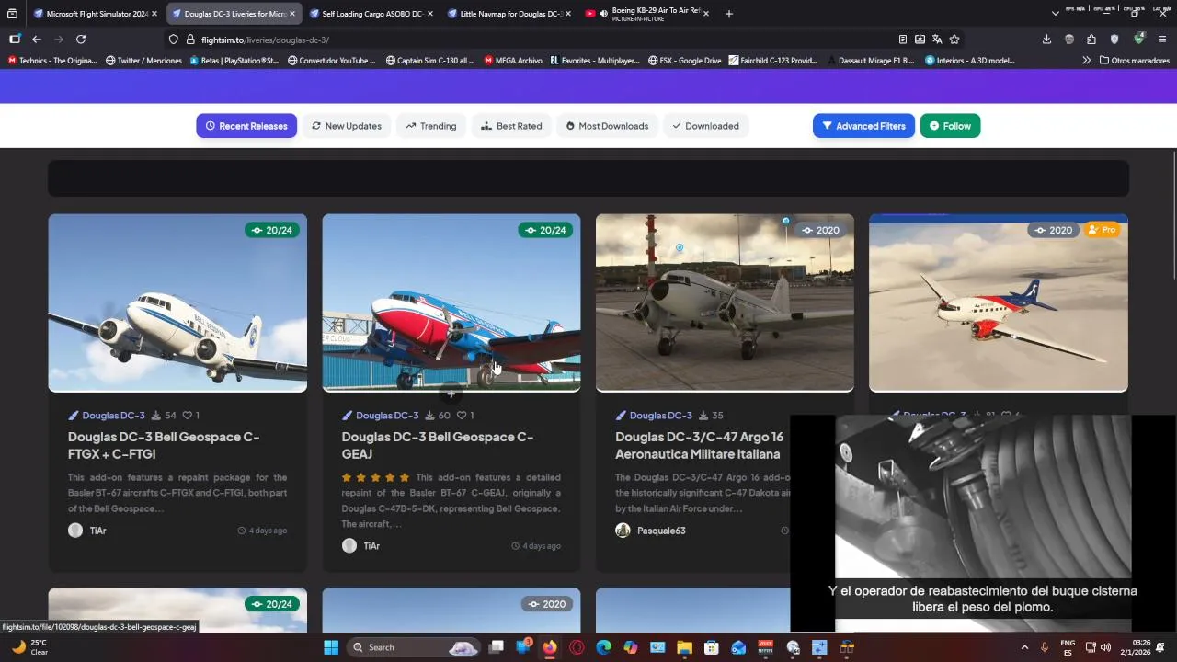Click the page vertical scrollbar
This screenshot has height=662, width=1177.
pyautogui.click(x=1173, y=214)
